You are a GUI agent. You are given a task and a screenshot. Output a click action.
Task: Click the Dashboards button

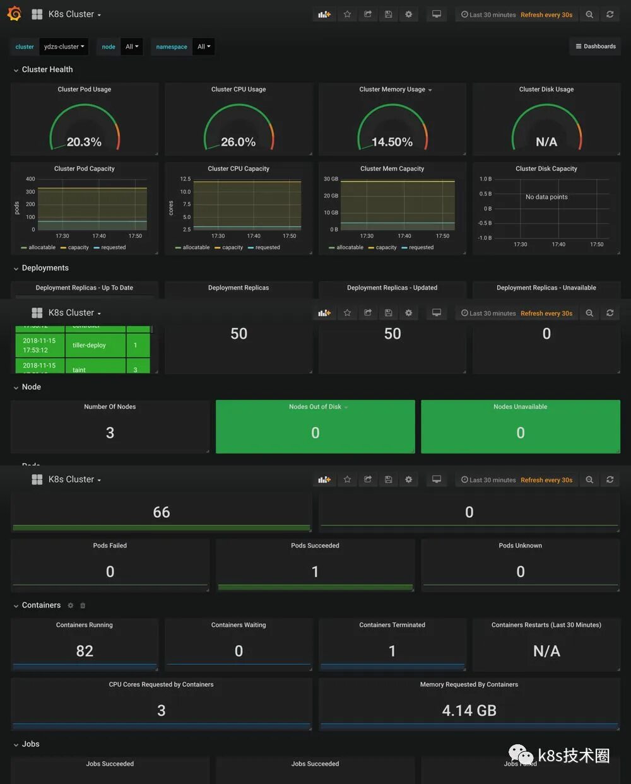tap(596, 47)
